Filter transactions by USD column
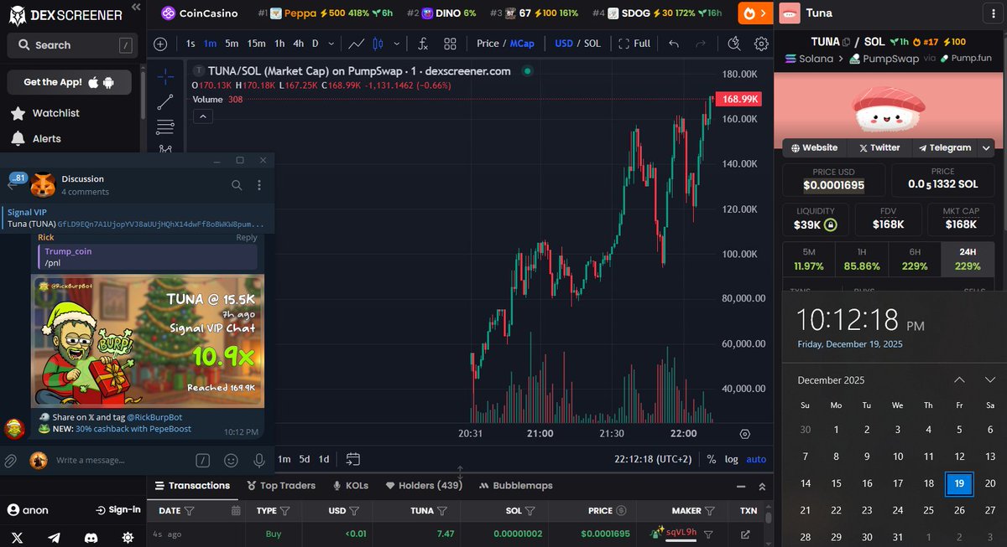The image size is (1007, 547). pos(355,511)
